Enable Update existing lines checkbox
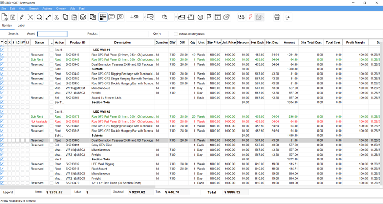Screen dimensions: 383x204 coord(176,34)
